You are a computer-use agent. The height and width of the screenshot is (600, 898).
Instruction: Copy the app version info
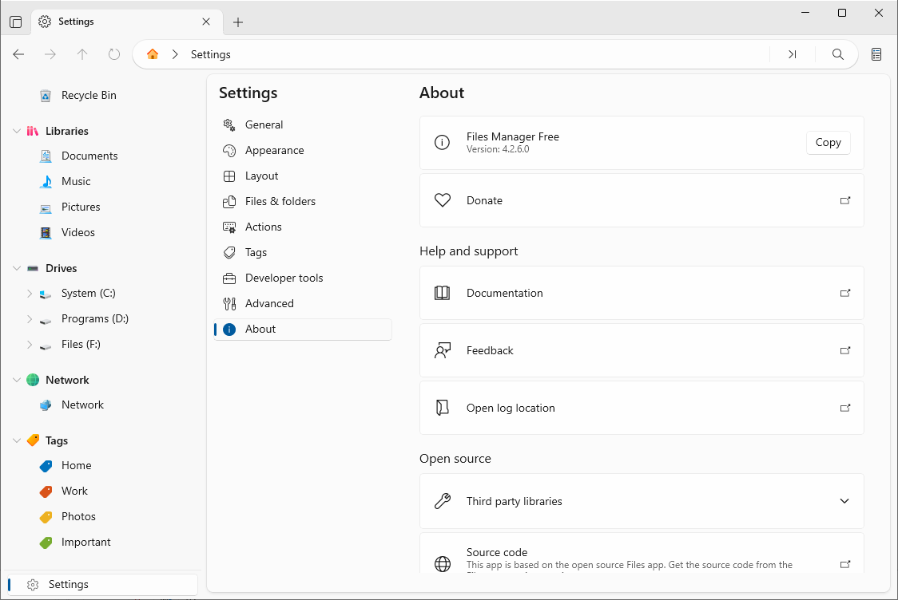tap(828, 143)
